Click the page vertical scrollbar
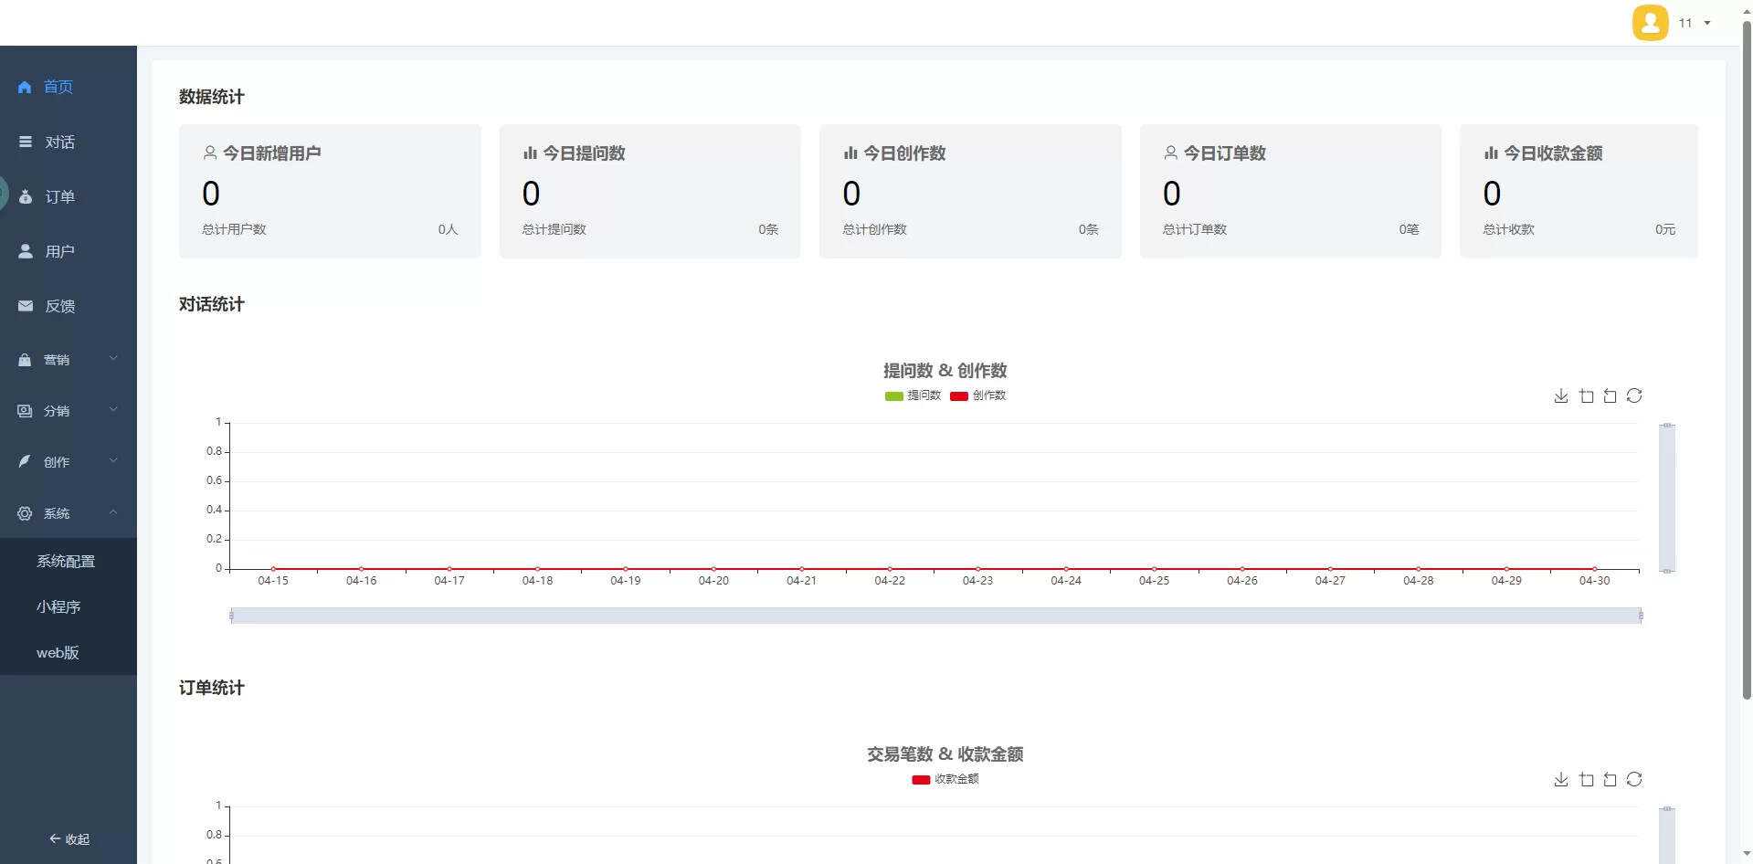Screen dimensions: 1753x864 pyautogui.click(x=1747, y=365)
